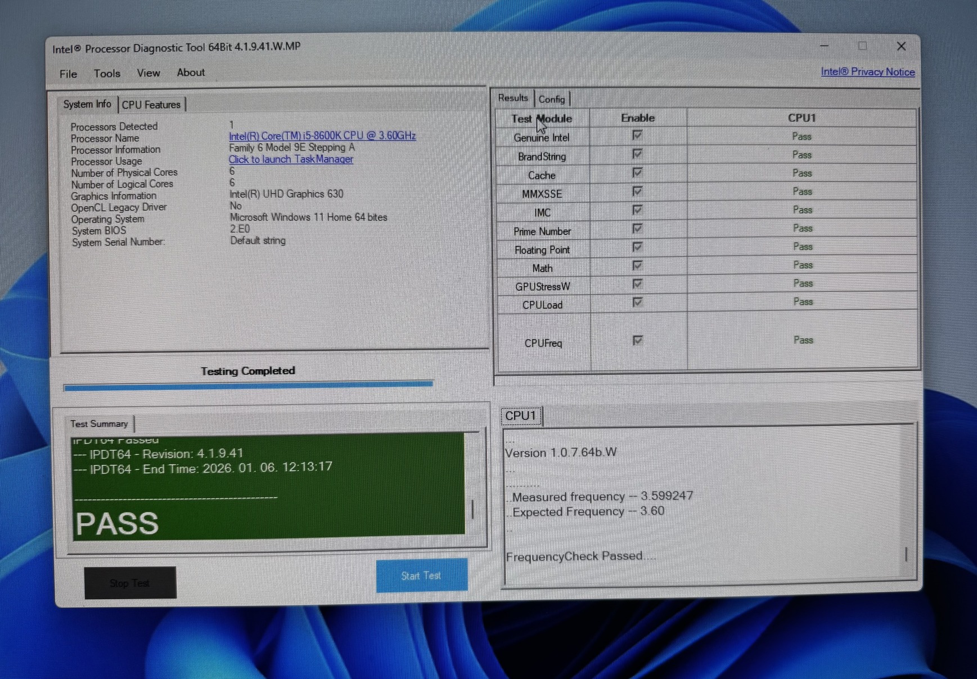Select the Config tab
Viewport: 977px width, 679px height.
(x=552, y=99)
